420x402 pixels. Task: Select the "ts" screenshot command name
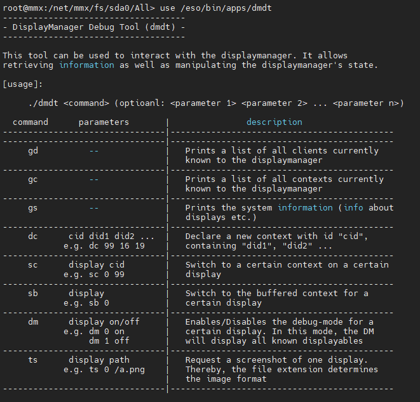(x=33, y=360)
